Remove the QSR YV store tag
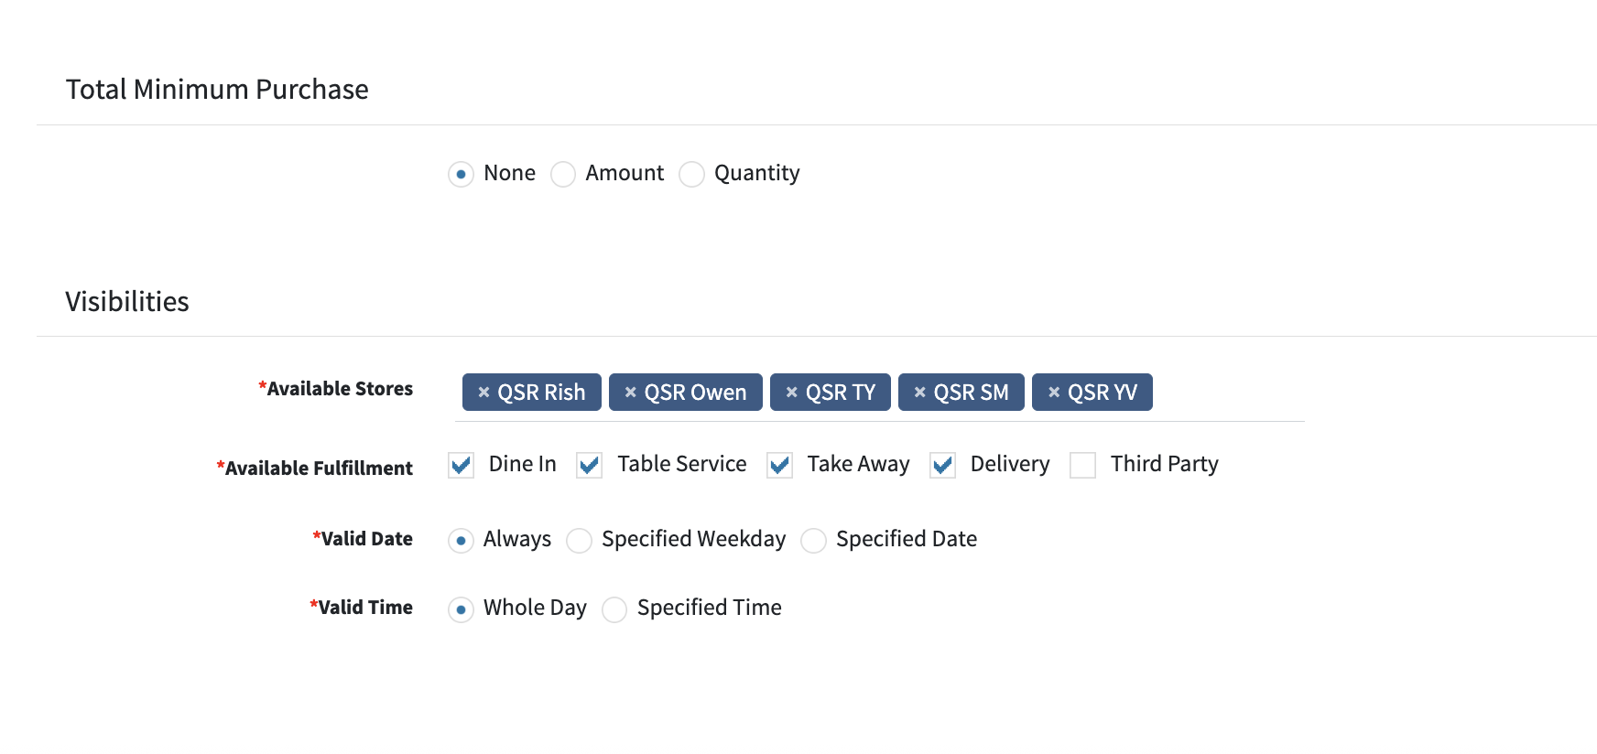Image resolution: width=1597 pixels, height=754 pixels. 1054,393
